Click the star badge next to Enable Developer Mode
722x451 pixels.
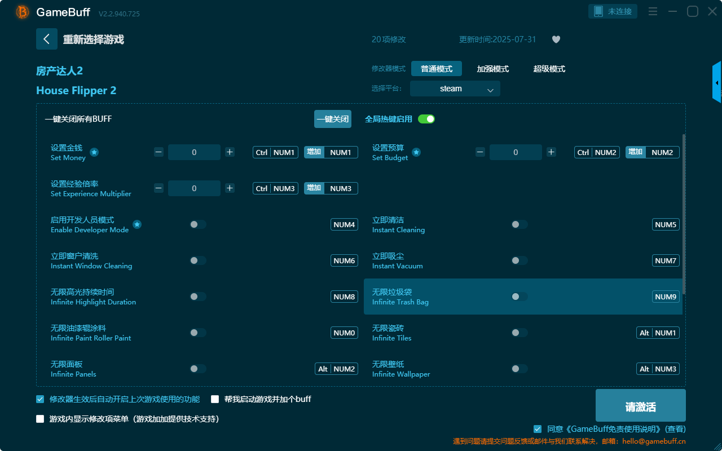tap(137, 224)
